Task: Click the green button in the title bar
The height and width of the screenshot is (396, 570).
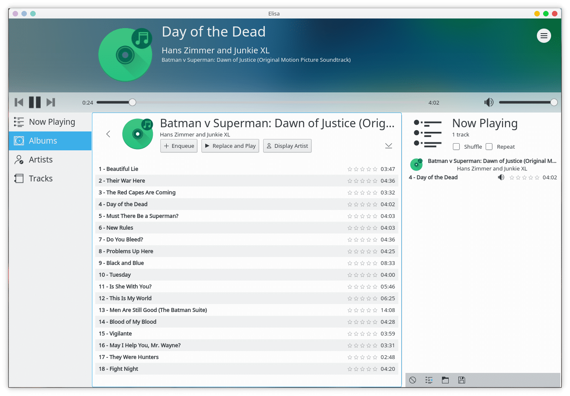Action: tap(546, 13)
